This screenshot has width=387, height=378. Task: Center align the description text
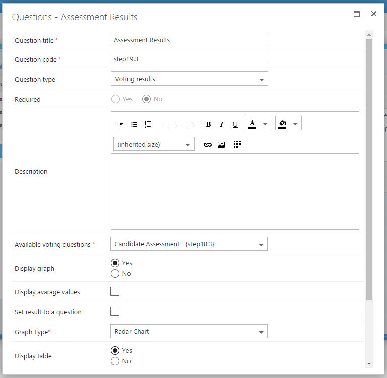[178, 124]
